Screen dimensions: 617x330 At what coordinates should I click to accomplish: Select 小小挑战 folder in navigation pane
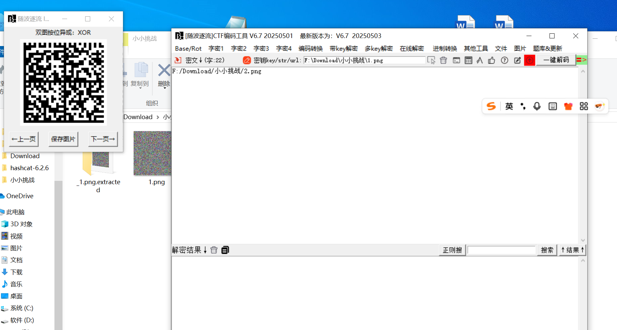22,180
